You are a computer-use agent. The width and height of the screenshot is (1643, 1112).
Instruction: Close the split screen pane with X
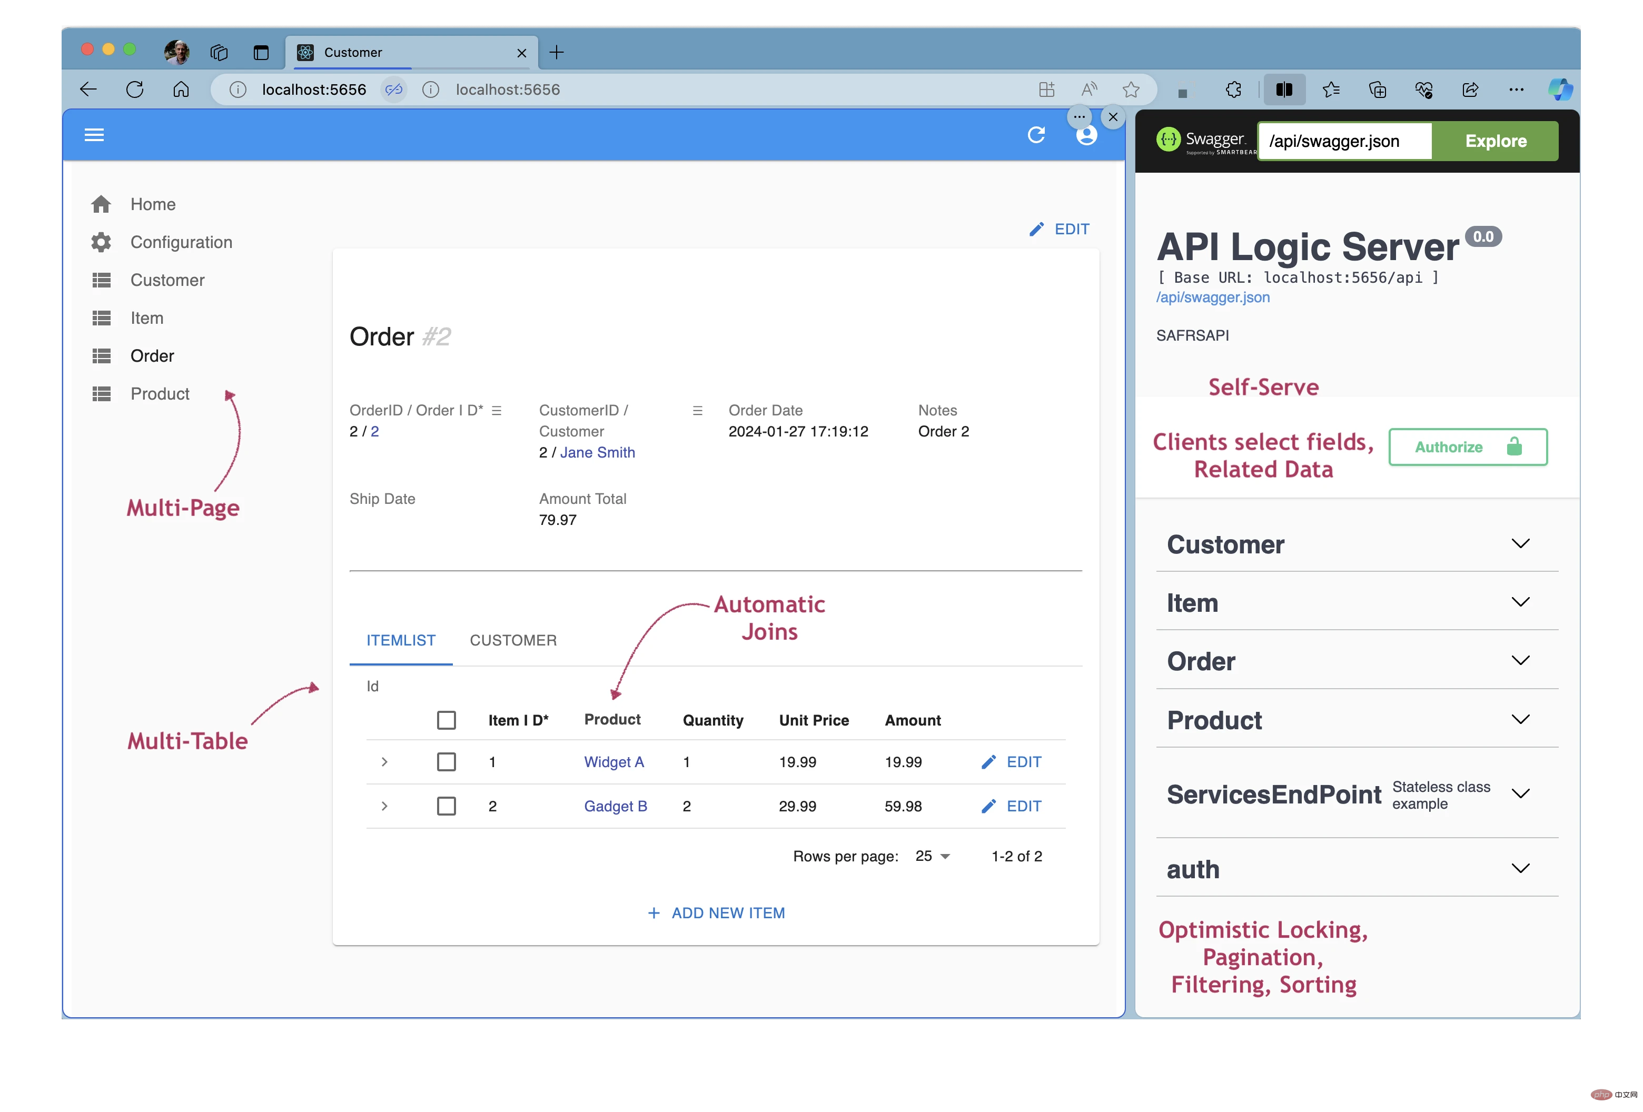[1113, 117]
